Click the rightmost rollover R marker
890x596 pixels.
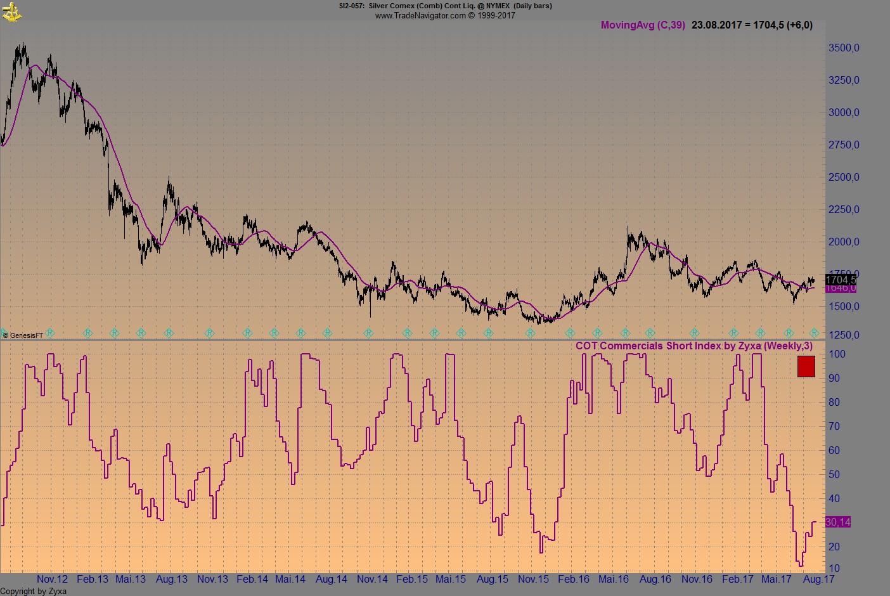(x=814, y=333)
